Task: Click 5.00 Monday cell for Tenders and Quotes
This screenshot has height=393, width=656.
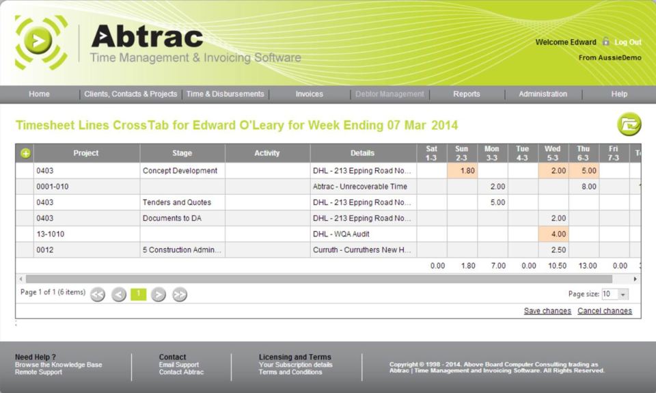Action: (493, 202)
